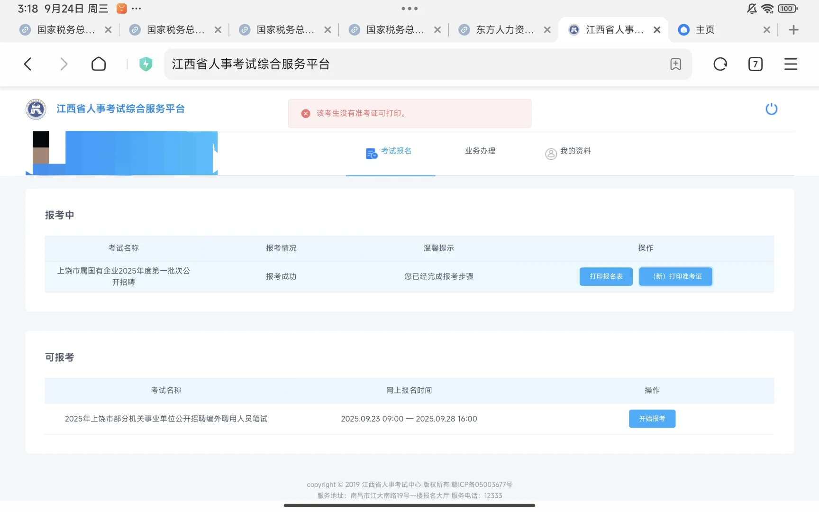Viewport: 819px width, 512px height.
Task: Open the orange app icon in status bar
Action: [x=122, y=8]
